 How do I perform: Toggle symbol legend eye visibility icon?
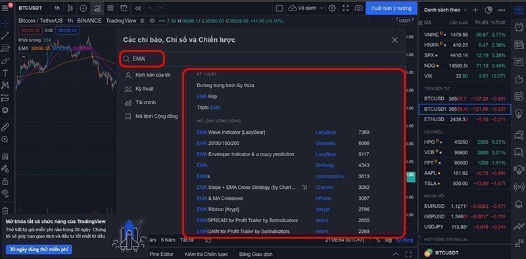tap(152, 21)
